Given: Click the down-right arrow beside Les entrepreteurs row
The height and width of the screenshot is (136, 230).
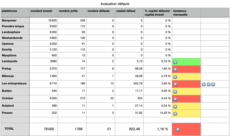Looking at the screenshot, I should tap(204, 84).
